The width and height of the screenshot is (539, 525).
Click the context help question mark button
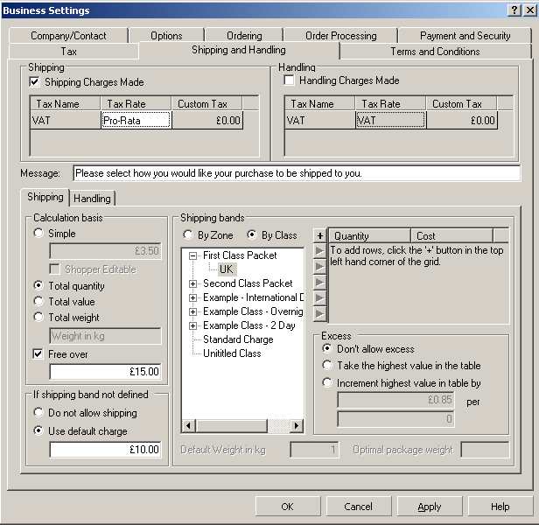click(512, 10)
